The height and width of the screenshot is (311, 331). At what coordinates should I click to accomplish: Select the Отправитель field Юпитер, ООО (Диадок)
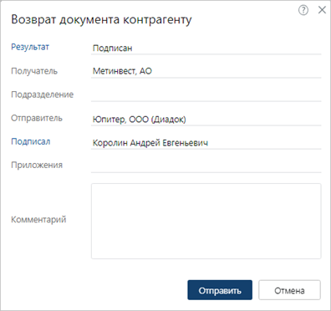[206, 120]
